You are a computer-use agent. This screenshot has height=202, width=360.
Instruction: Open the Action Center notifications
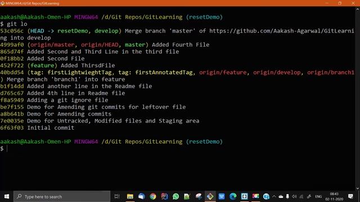(x=350, y=196)
